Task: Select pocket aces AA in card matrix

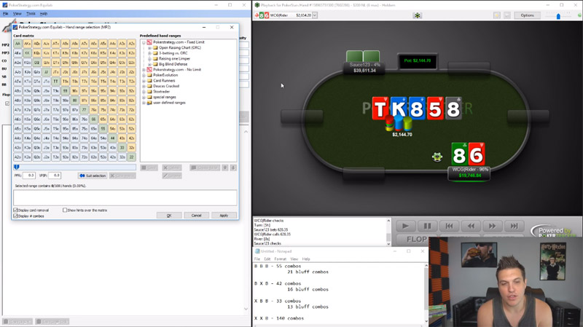Action: (17, 44)
